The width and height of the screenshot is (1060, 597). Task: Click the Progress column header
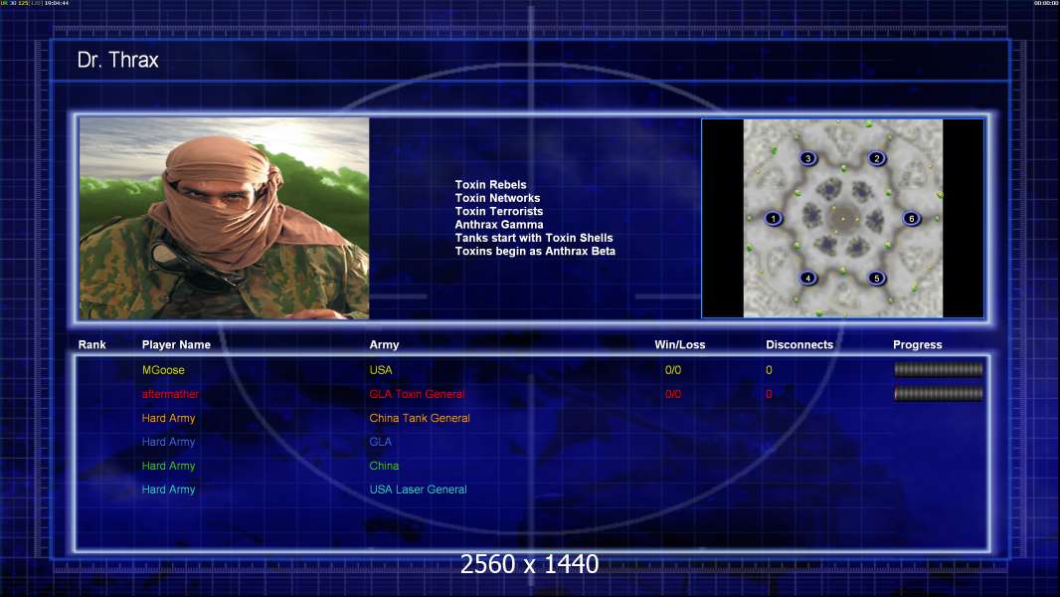(x=917, y=345)
